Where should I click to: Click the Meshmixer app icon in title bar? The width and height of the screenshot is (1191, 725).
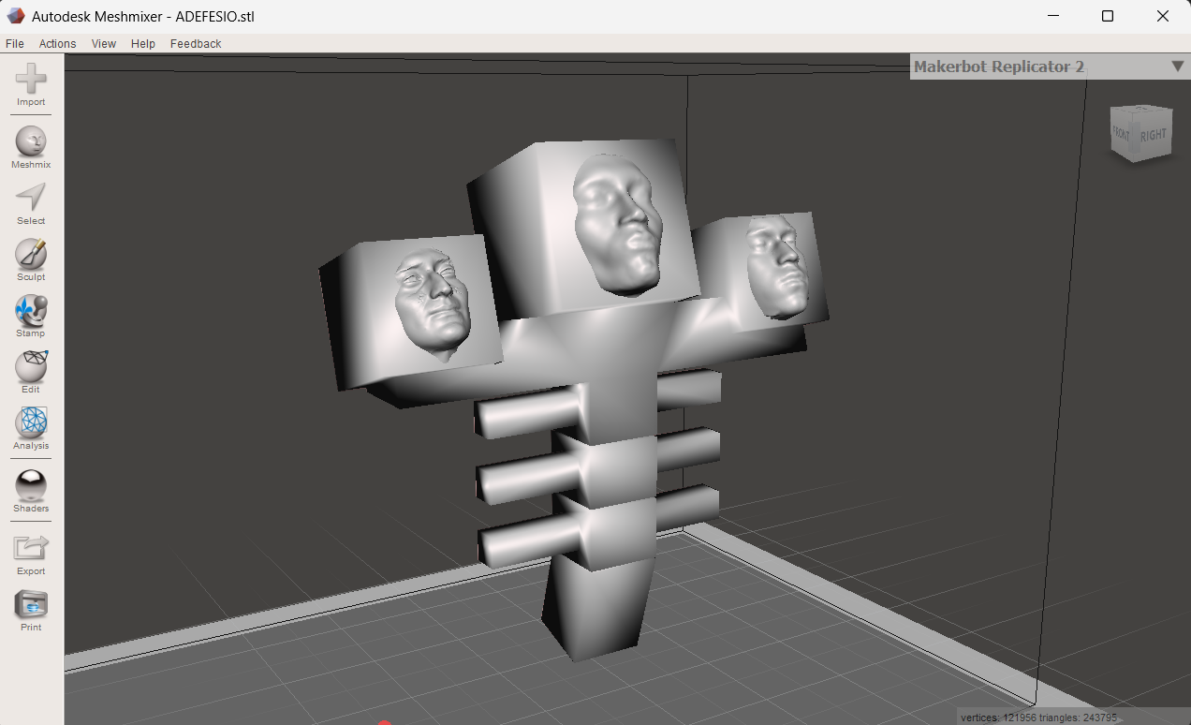[x=16, y=16]
